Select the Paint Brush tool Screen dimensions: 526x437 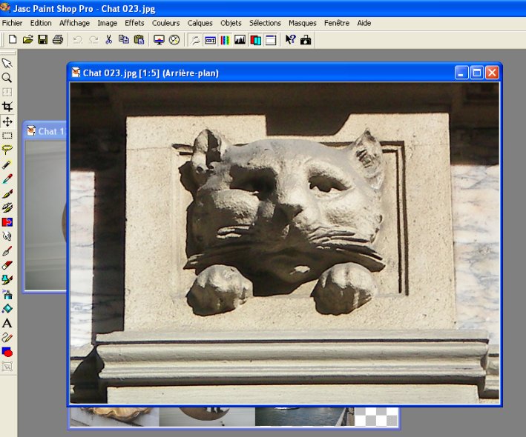(x=7, y=193)
